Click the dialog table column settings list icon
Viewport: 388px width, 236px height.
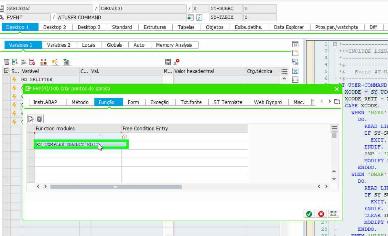click(x=334, y=129)
